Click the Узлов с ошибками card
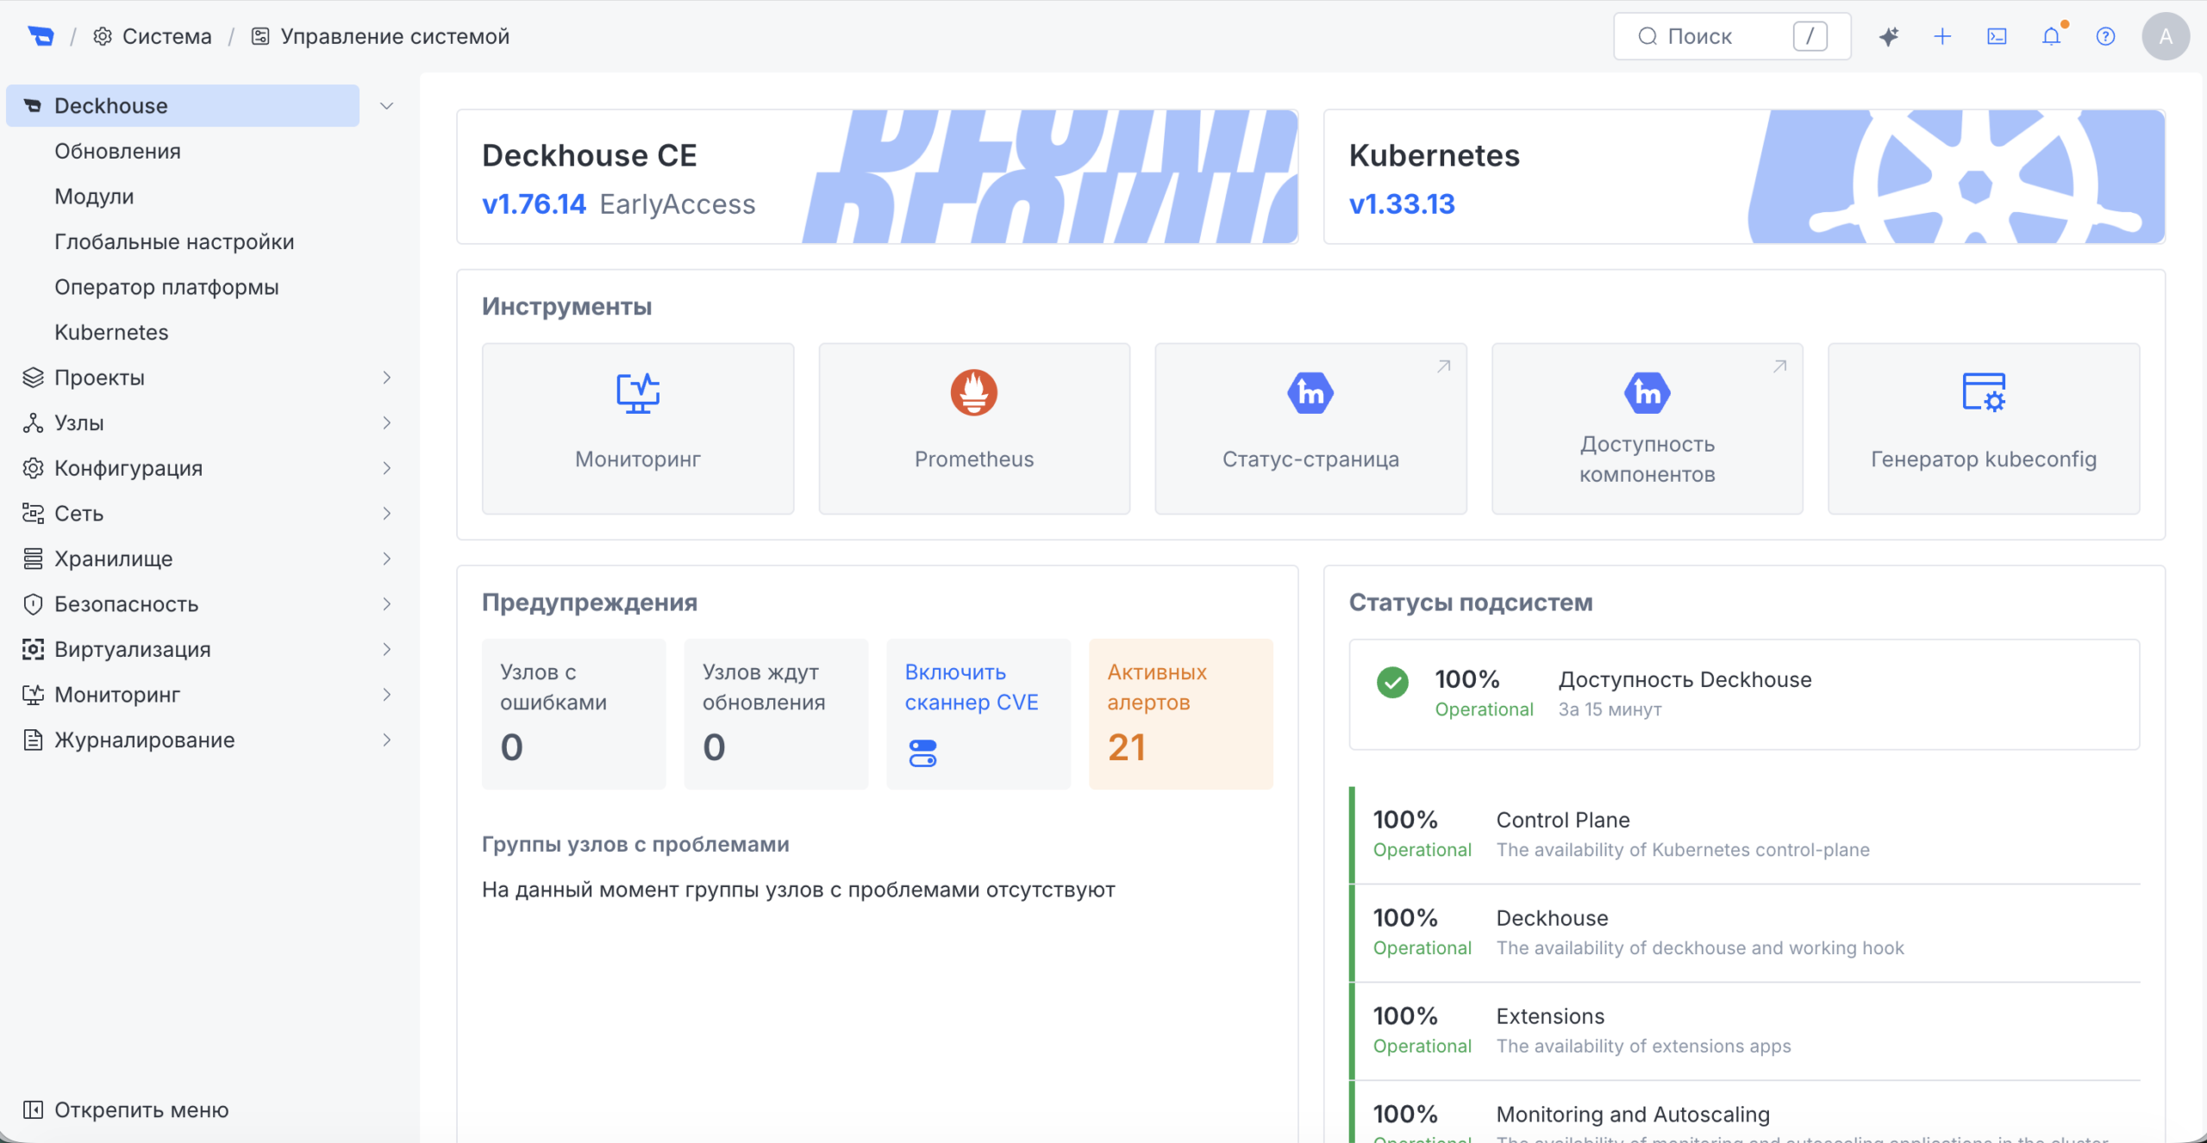The height and width of the screenshot is (1143, 2207). coord(573,714)
